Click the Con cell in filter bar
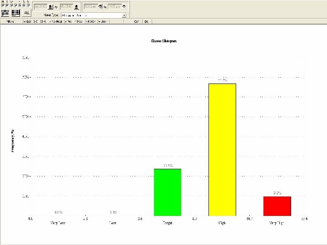The image size is (327, 245). pos(137,21)
